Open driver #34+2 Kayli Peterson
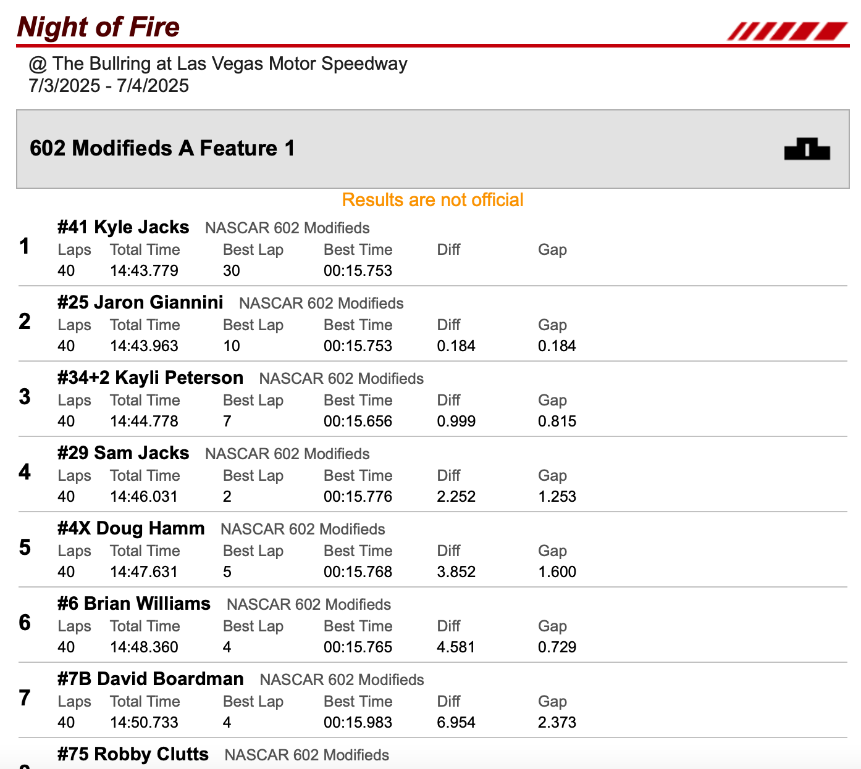The width and height of the screenshot is (861, 769). pyautogui.click(x=150, y=378)
